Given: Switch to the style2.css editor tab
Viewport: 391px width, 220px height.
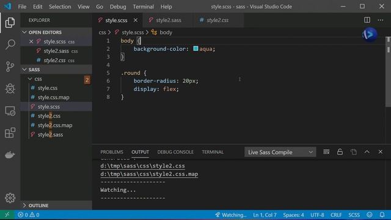Looking at the screenshot, I should pos(217,20).
